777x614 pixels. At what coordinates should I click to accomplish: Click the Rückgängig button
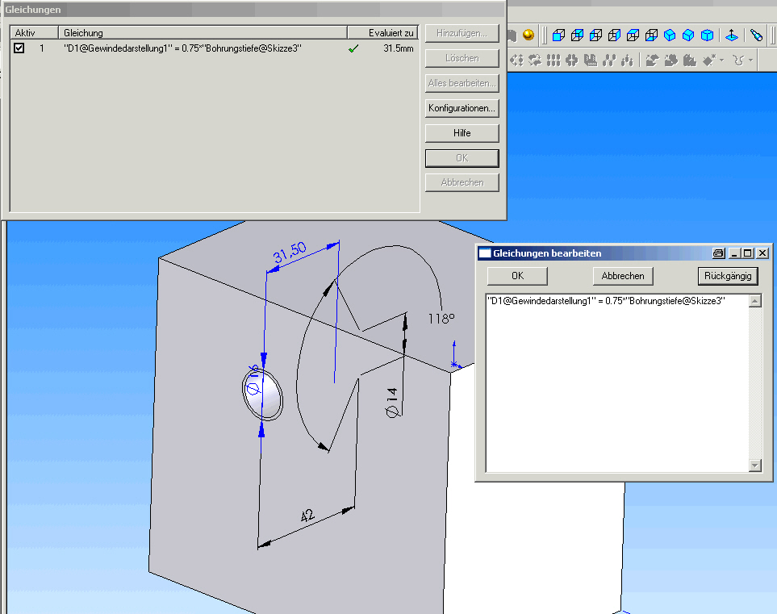tap(728, 276)
